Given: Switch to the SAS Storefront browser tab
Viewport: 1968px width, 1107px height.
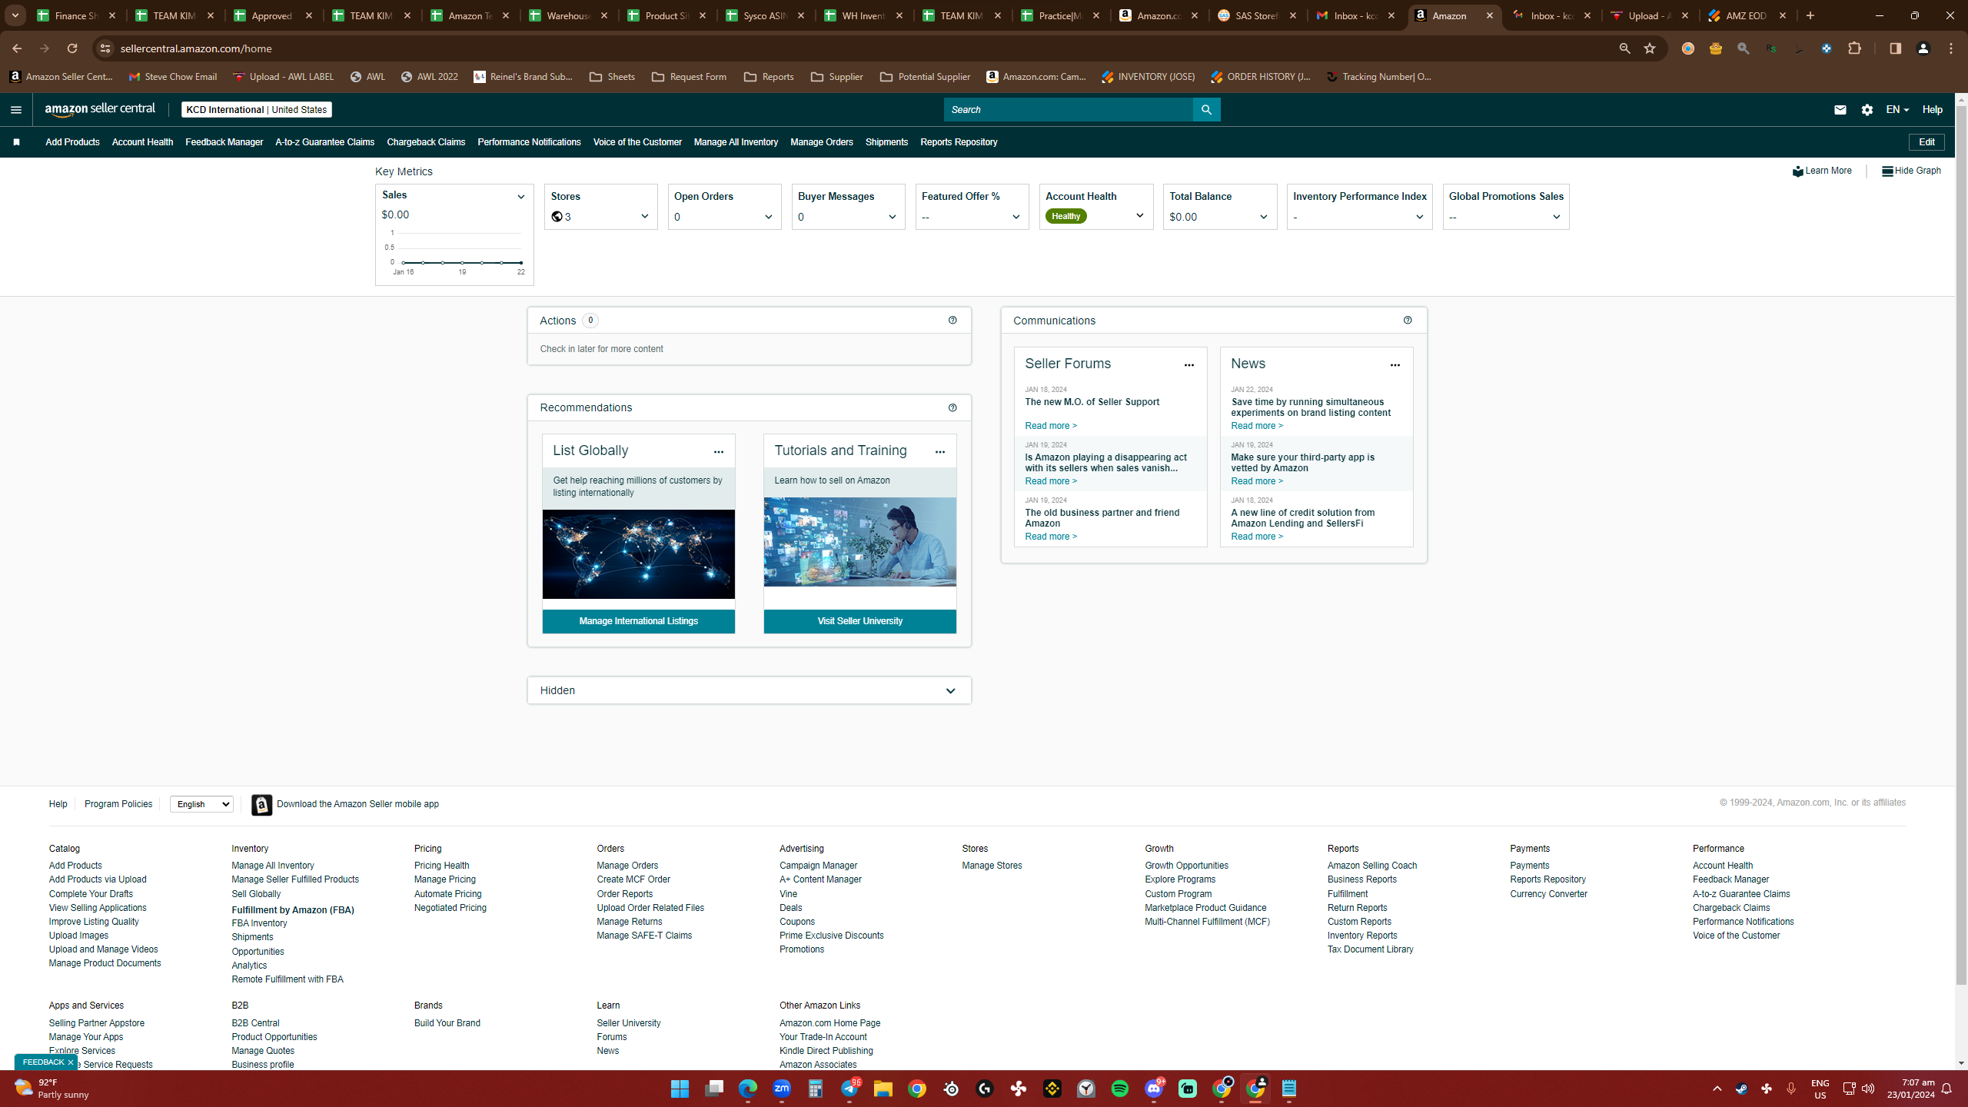Looking at the screenshot, I should (1257, 15).
